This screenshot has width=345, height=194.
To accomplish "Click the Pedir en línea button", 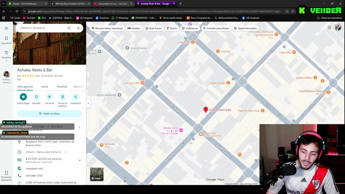I will coord(49,114).
